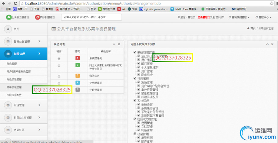
Task: Close the 角色列表 panel
Action: point(119,44)
